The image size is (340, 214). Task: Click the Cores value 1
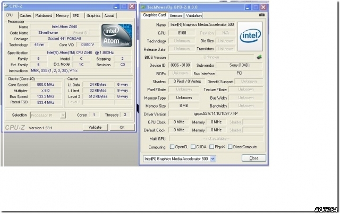(94, 115)
